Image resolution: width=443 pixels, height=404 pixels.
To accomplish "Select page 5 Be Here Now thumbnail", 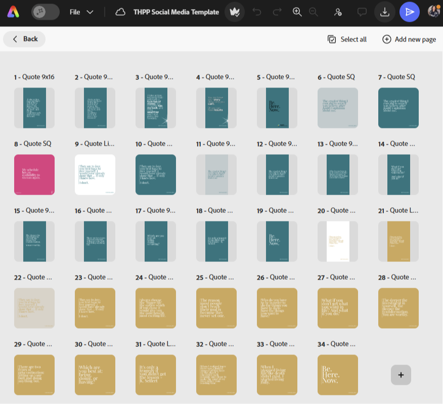I will click(277, 108).
